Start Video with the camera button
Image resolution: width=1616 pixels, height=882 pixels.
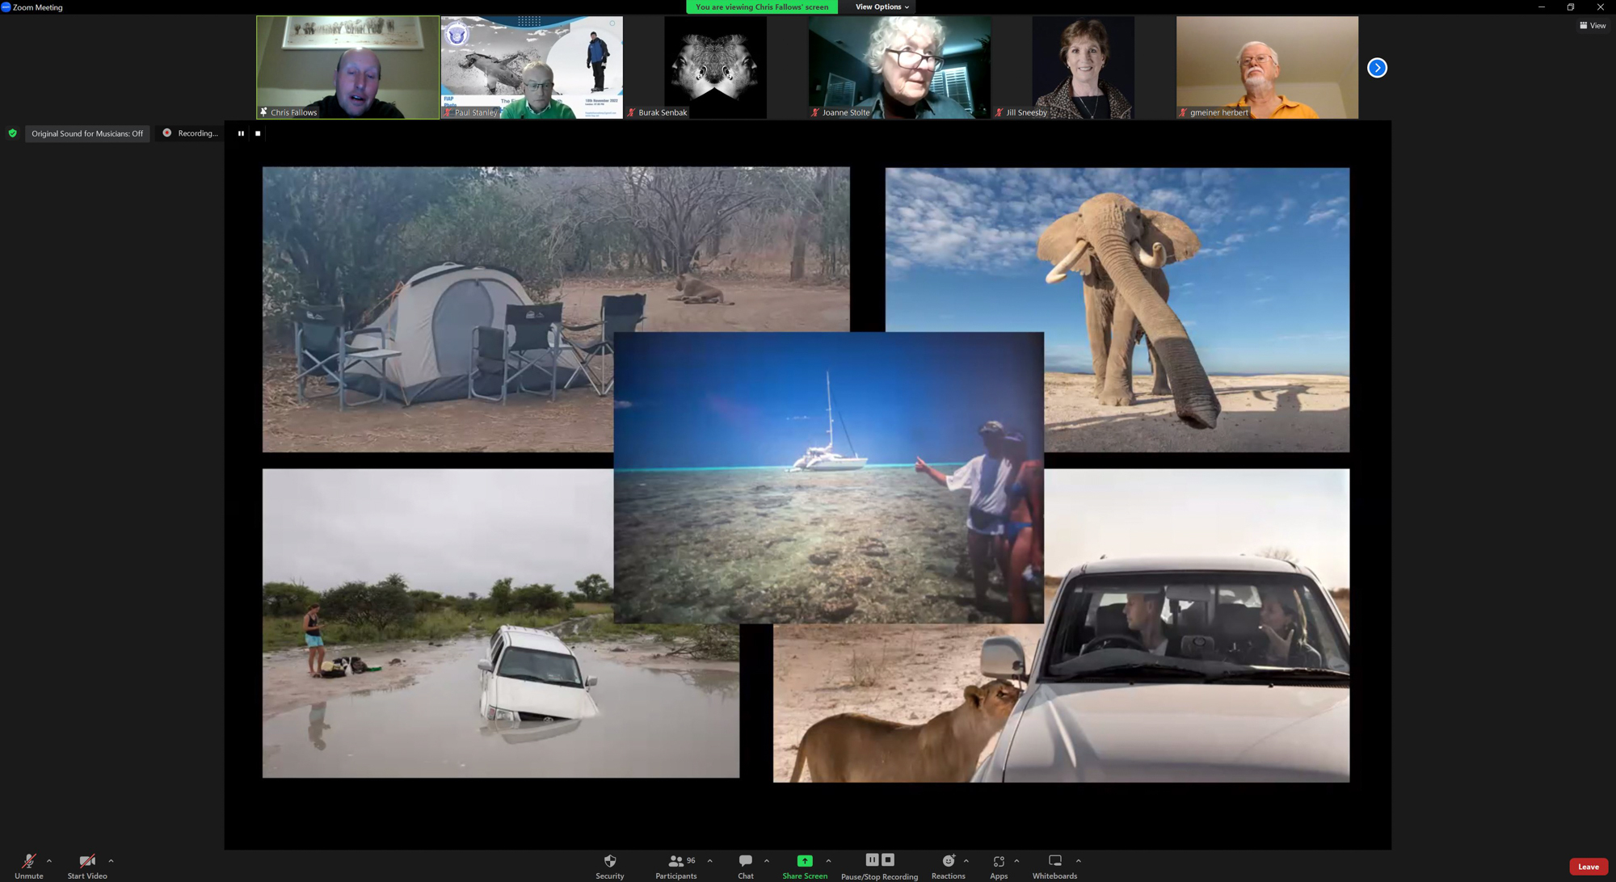(86, 861)
